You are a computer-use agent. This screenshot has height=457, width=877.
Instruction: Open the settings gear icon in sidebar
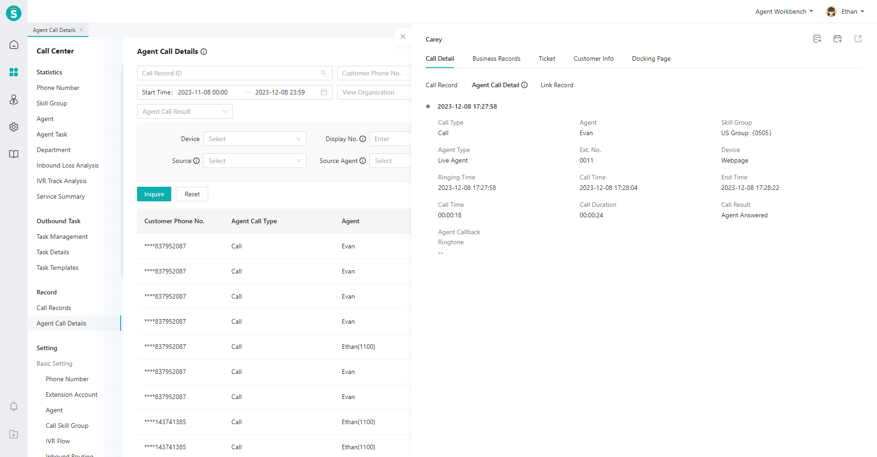coord(14,127)
